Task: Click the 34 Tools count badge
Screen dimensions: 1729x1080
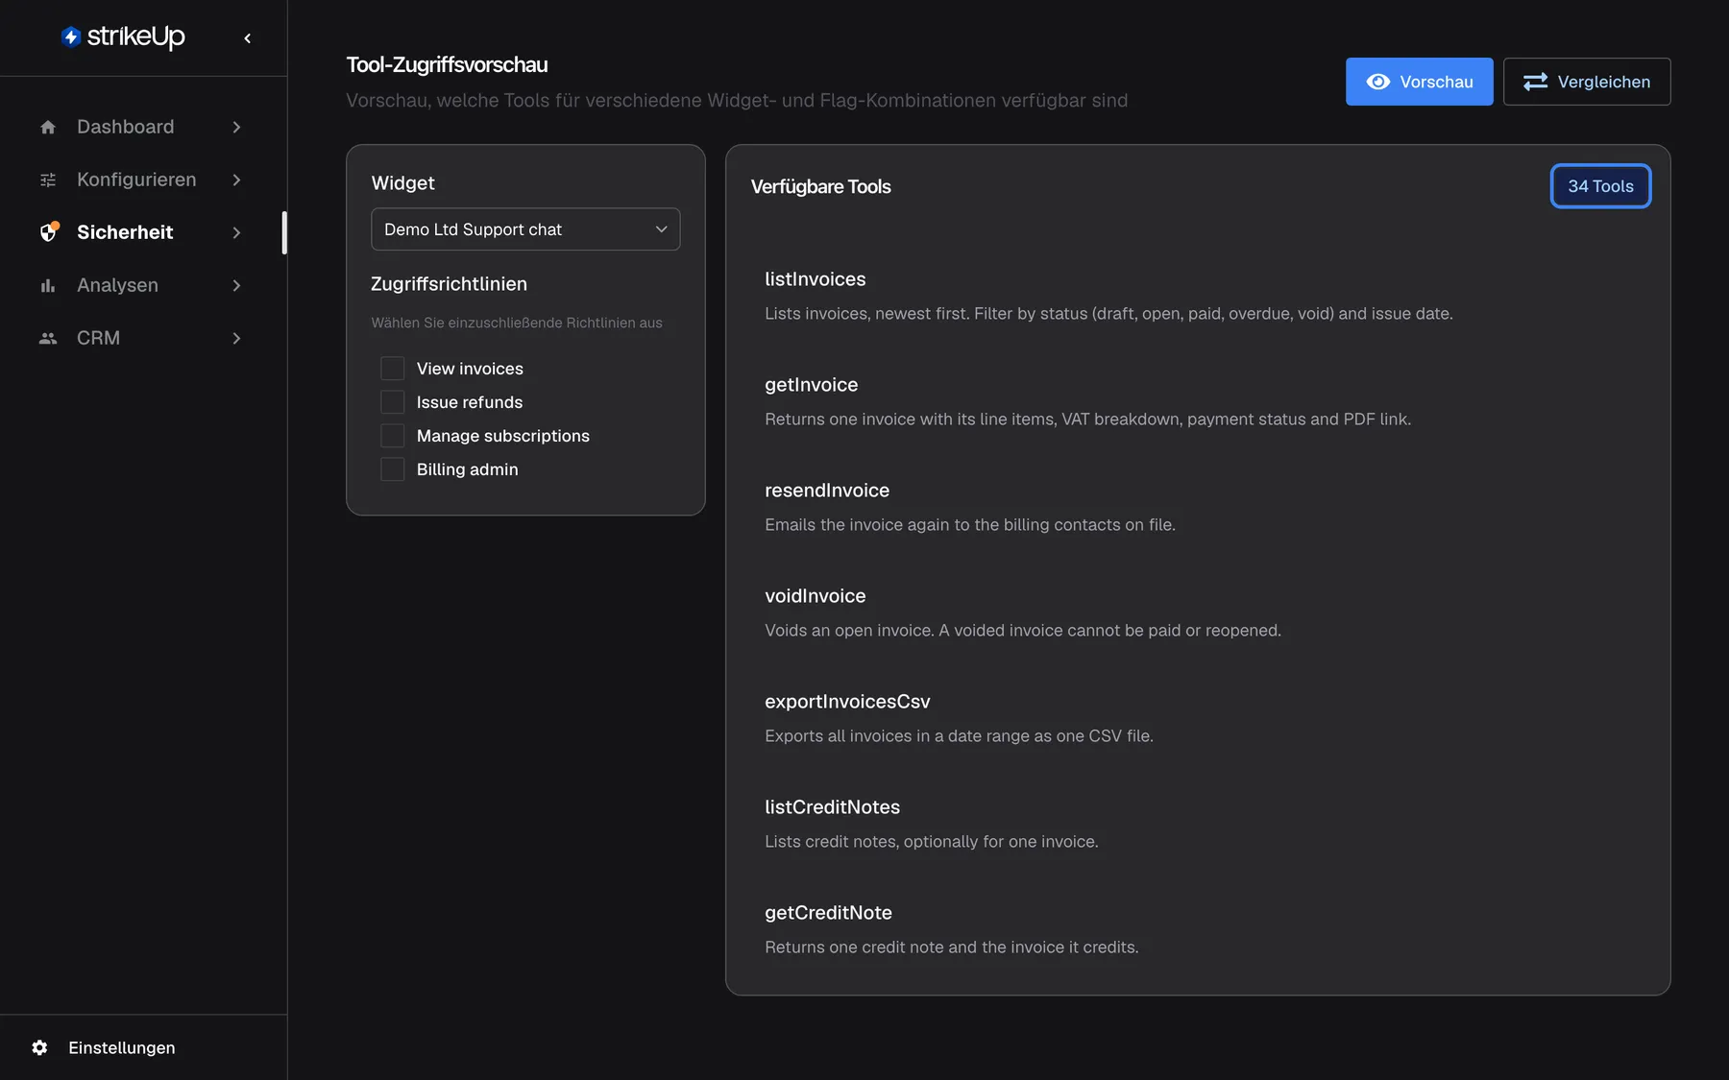Action: click(1600, 186)
